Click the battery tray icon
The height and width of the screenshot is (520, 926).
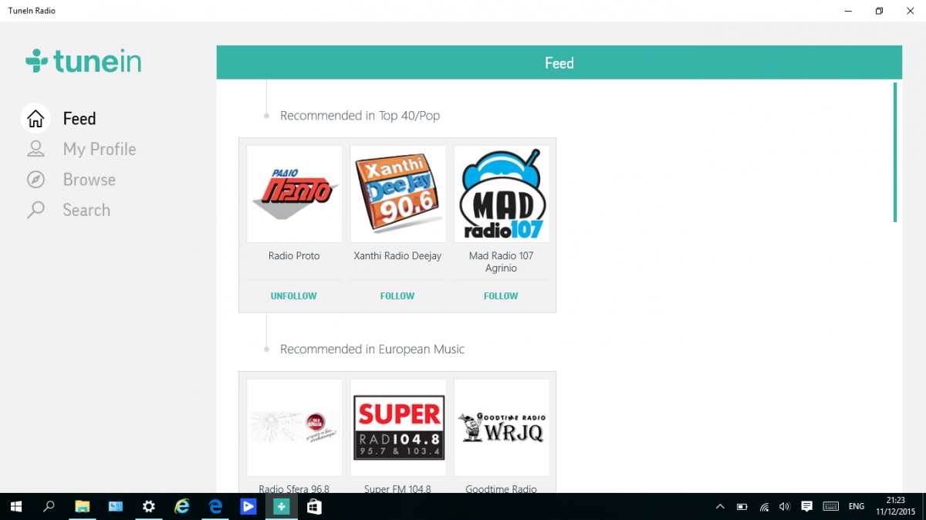[742, 507]
